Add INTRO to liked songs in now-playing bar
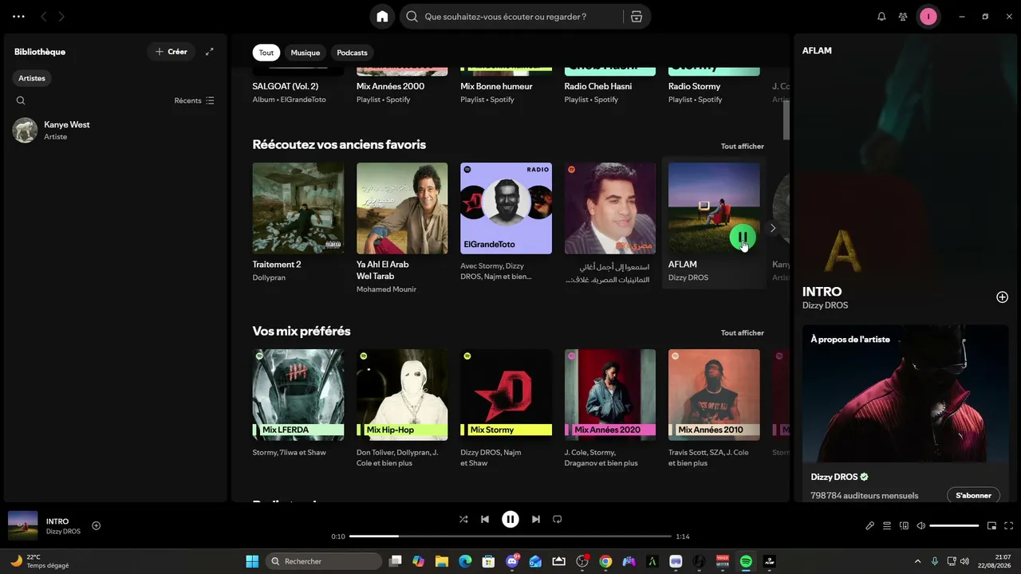1021x574 pixels. [97, 525]
